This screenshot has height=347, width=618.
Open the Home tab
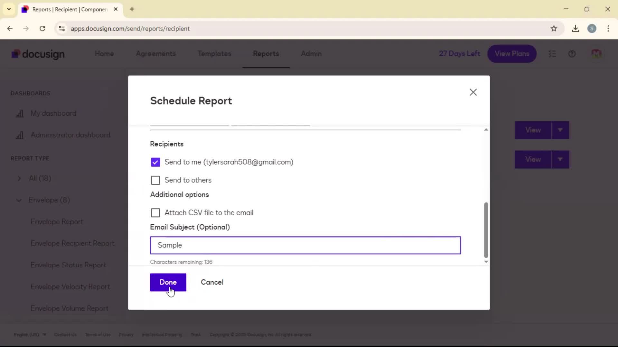click(x=104, y=54)
